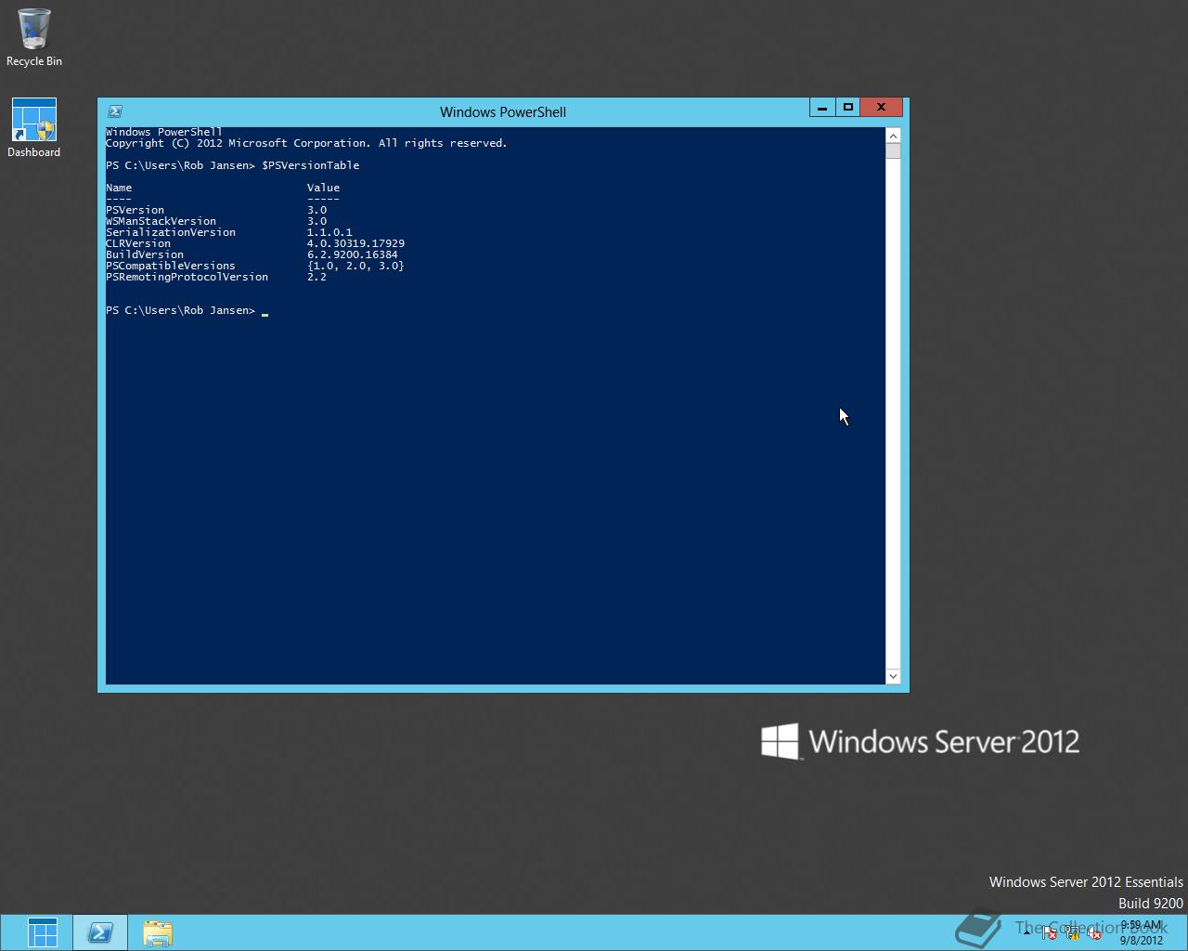Click the value 2.2
This screenshot has height=951, width=1188.
316,277
